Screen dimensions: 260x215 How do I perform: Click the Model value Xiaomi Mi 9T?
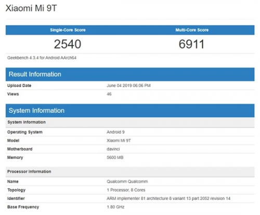(119, 141)
